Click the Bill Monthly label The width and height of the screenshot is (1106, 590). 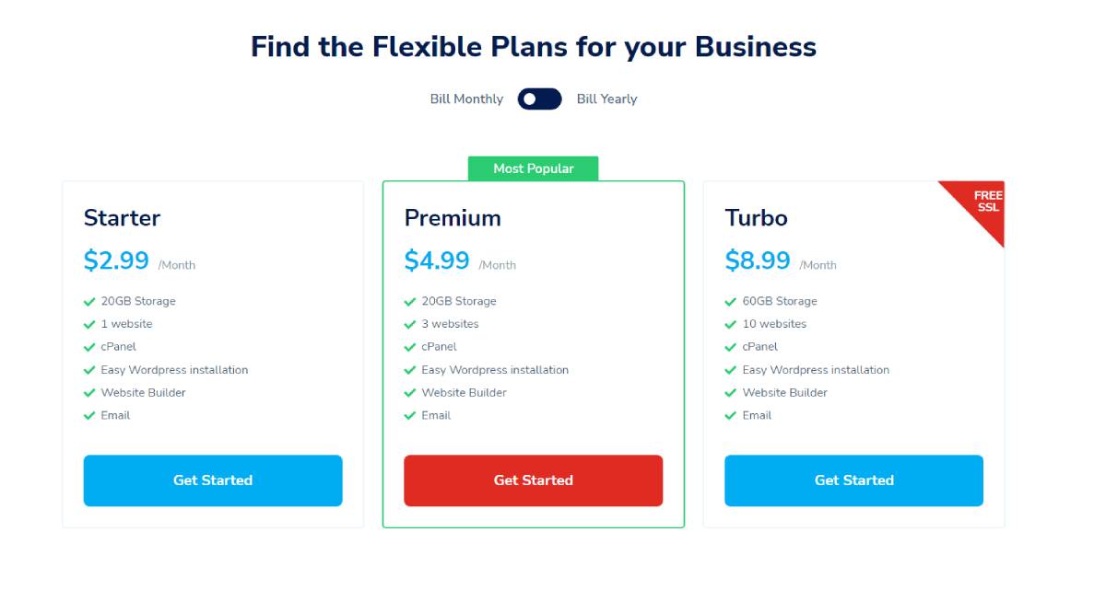pos(466,98)
